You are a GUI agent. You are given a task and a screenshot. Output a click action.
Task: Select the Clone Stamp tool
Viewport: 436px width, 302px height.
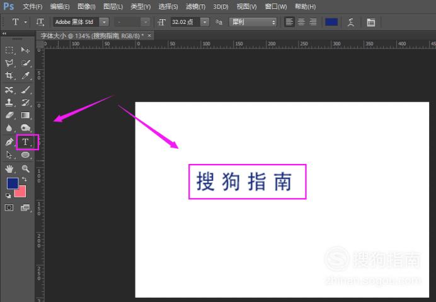click(x=9, y=102)
